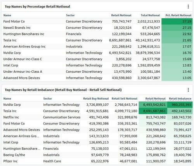Select the truncated American Airlines Gro... name
Screen dimensions: 194x166
click(21, 136)
